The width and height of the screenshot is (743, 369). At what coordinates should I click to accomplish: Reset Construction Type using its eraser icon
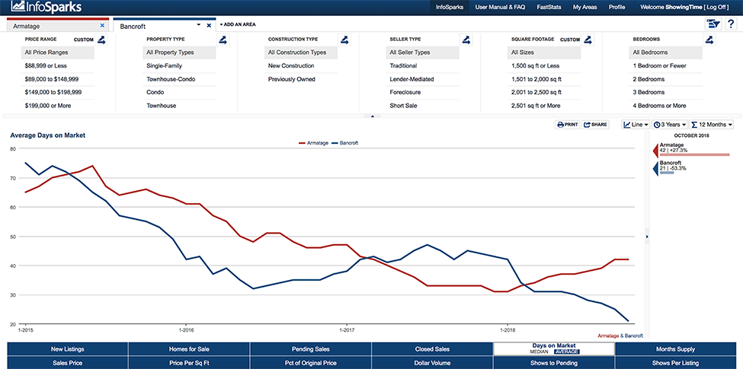(344, 40)
